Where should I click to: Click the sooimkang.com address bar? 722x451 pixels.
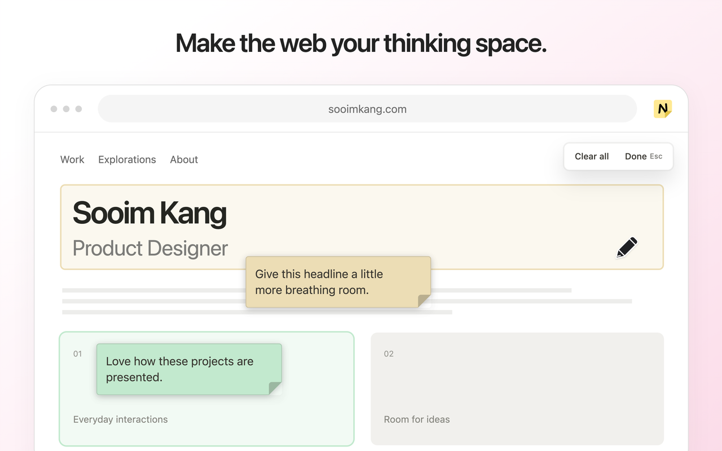pos(367,109)
